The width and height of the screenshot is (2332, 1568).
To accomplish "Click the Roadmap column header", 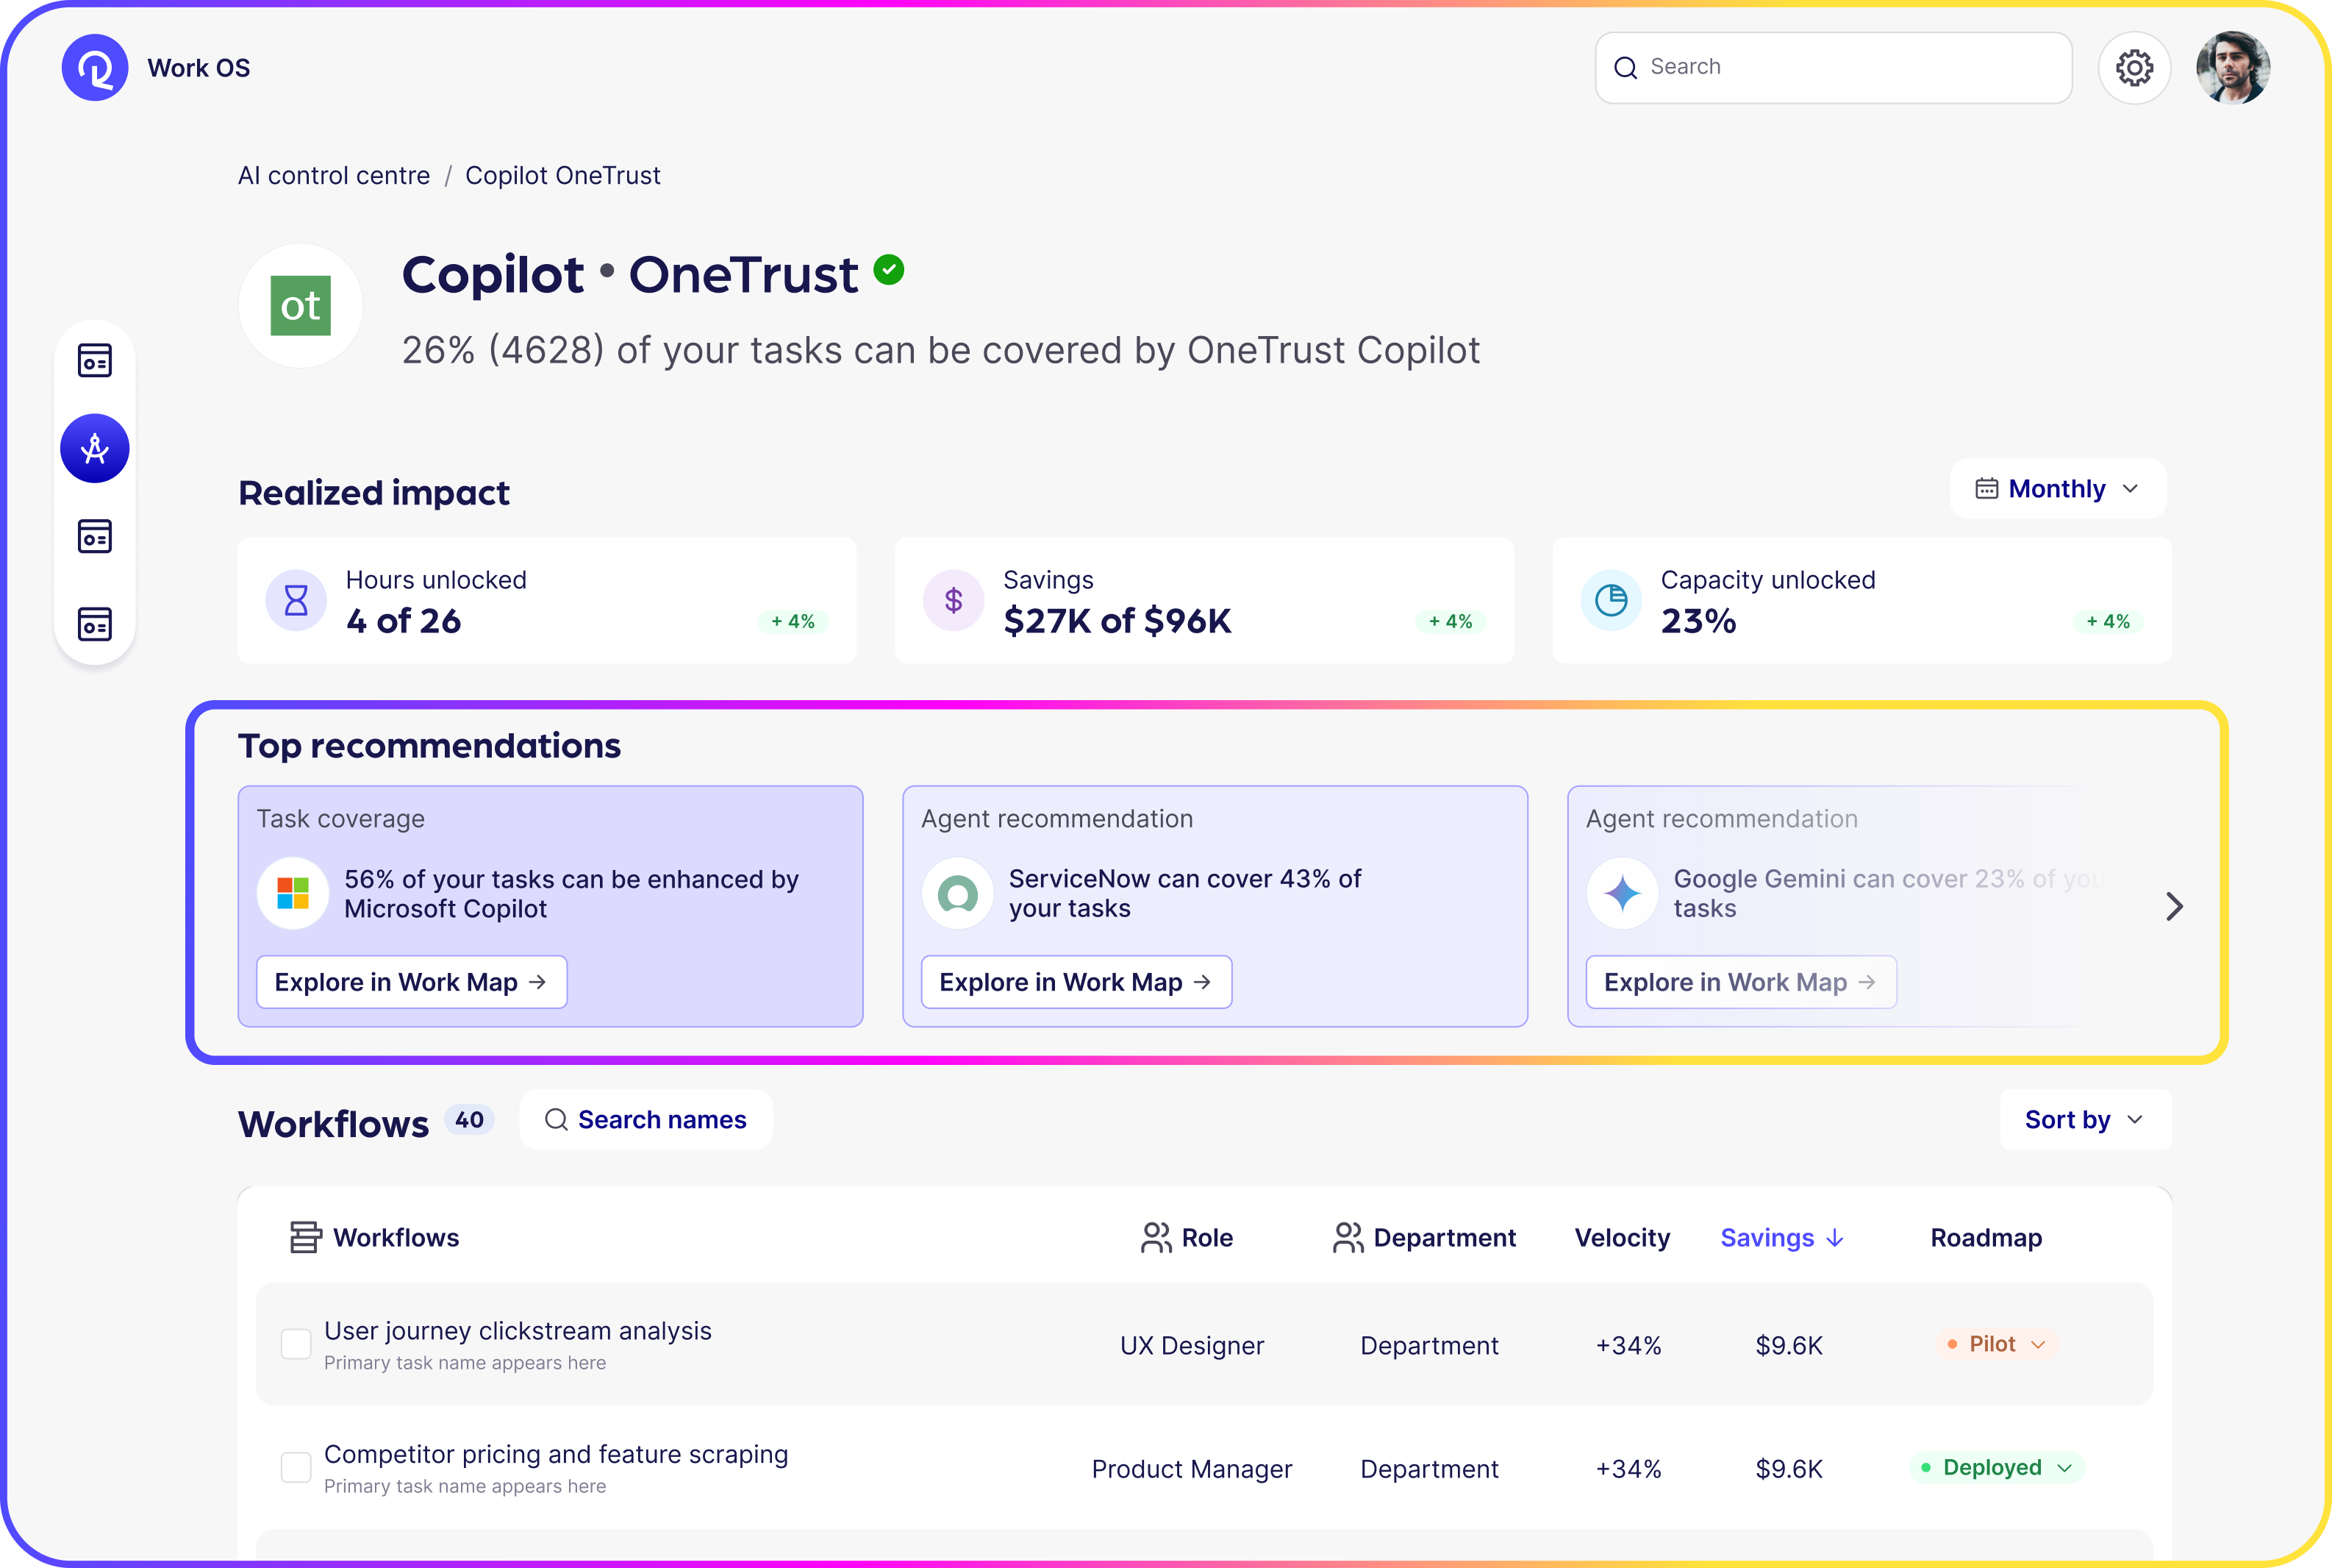I will [x=1986, y=1238].
